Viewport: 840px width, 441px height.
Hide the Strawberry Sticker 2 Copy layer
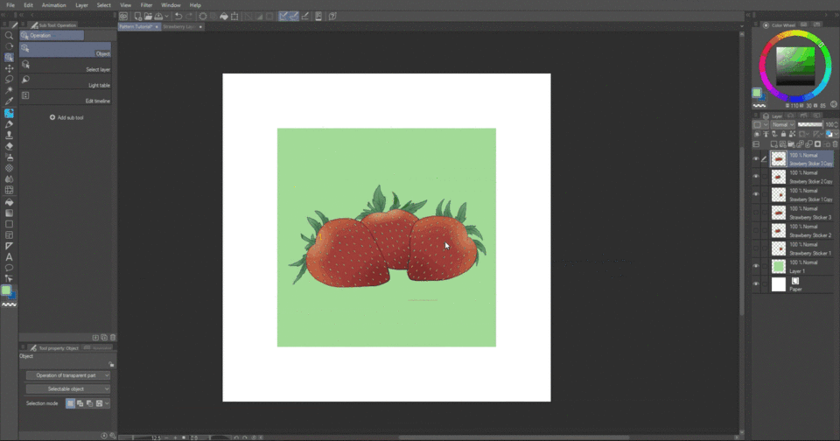point(756,176)
